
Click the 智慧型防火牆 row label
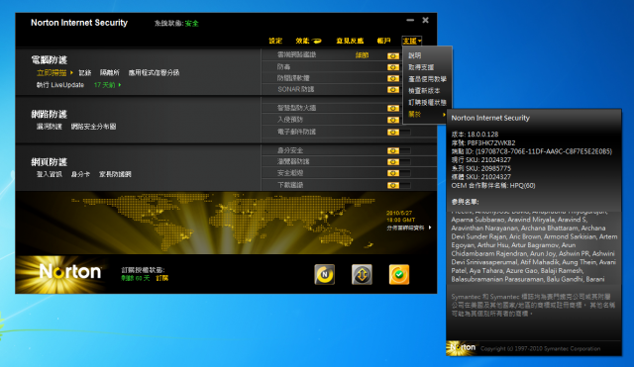297,108
